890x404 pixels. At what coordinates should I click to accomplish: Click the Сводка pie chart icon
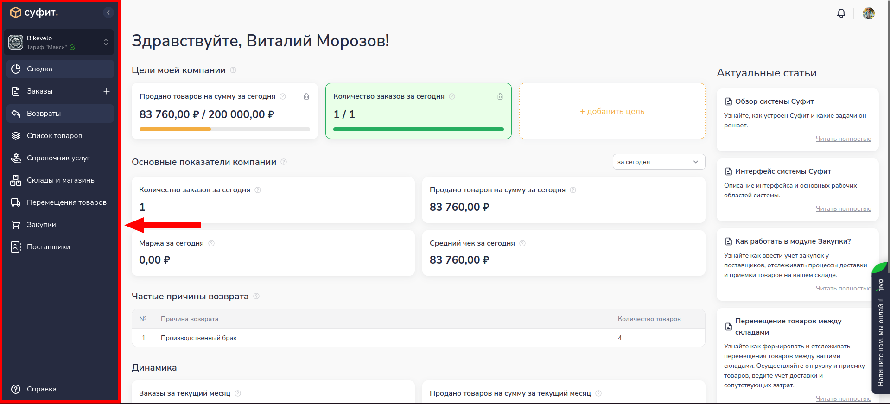(x=16, y=69)
